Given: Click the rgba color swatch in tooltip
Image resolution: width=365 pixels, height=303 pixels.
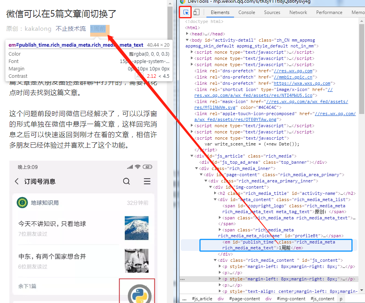Looking at the screenshot, I should click(131, 54).
